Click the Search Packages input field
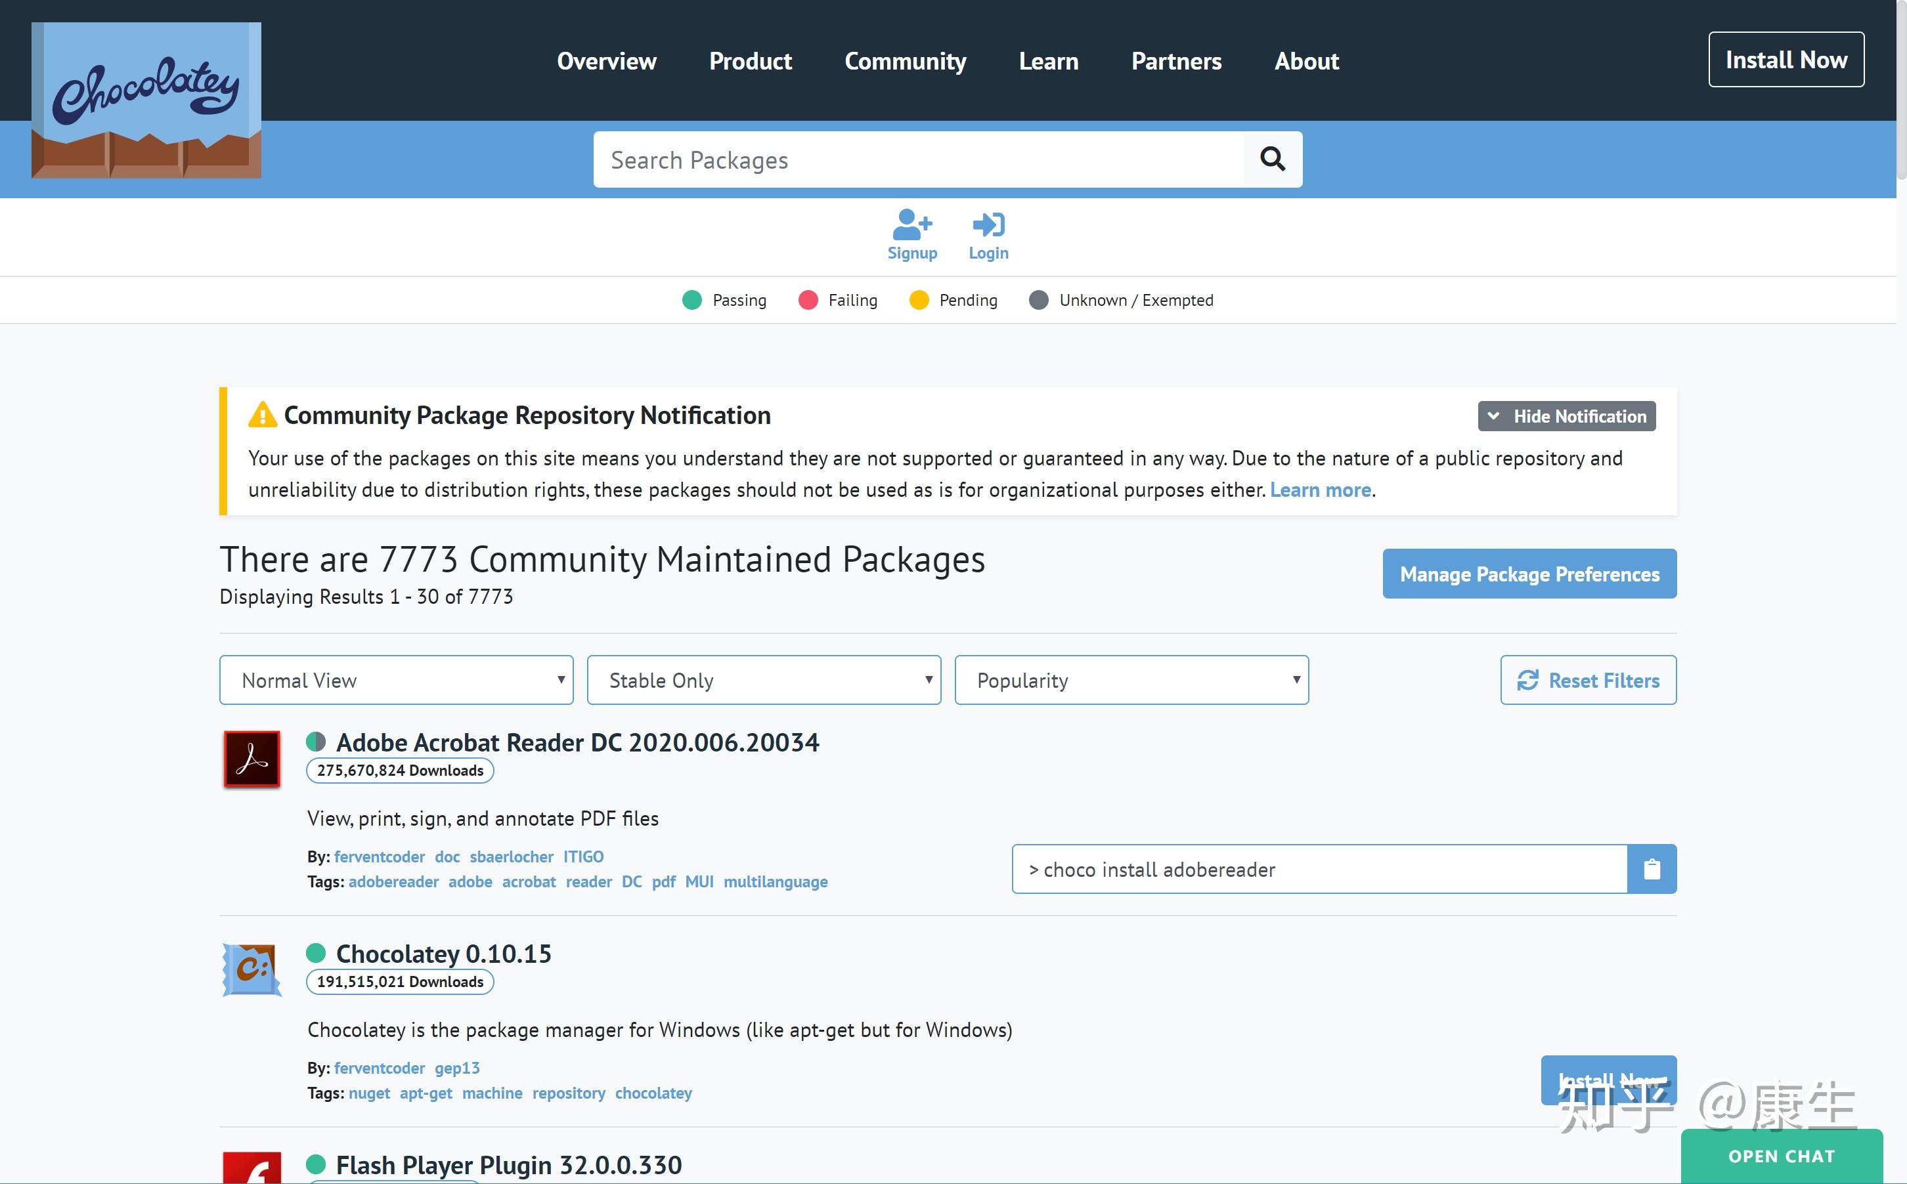1907x1184 pixels. tap(918, 159)
